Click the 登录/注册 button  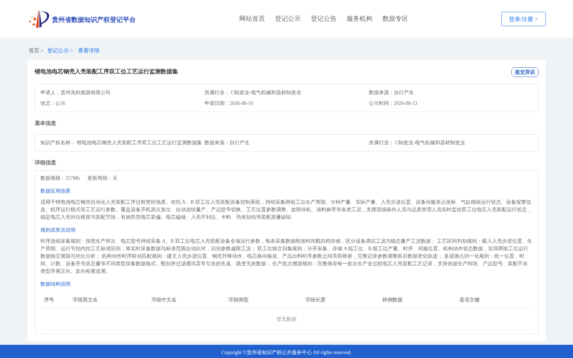[x=524, y=19]
